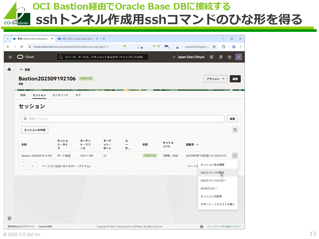The image size is (319, 239).
Task: Click the 3時間、00分 session TTL cell
Action: click(x=170, y=156)
